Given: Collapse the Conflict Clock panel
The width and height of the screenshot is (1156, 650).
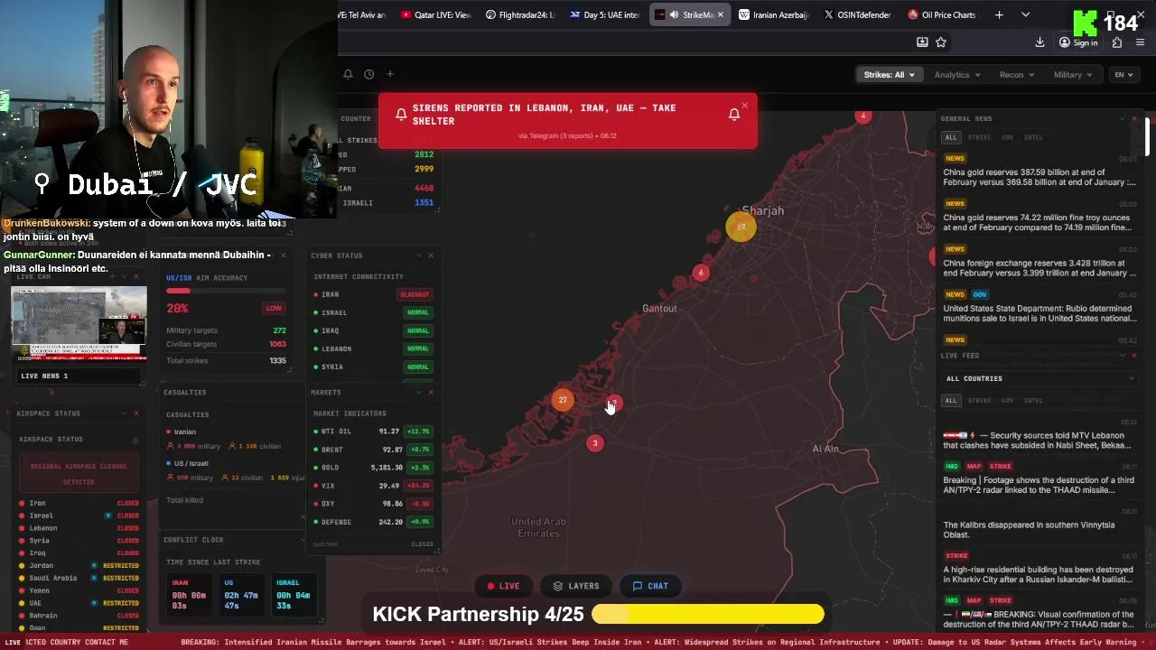Looking at the screenshot, I should [x=303, y=540].
